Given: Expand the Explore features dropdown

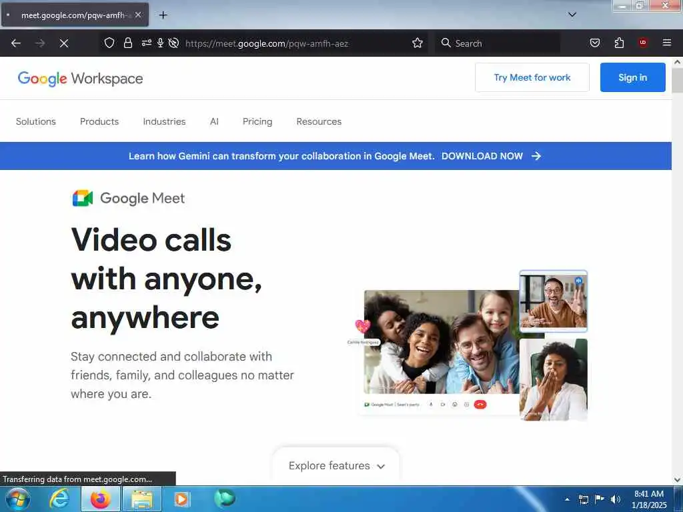Looking at the screenshot, I should click(x=336, y=466).
